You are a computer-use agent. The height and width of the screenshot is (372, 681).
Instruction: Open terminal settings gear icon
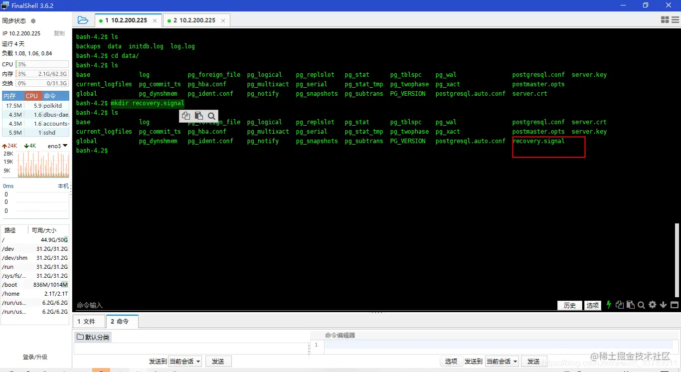point(653,305)
